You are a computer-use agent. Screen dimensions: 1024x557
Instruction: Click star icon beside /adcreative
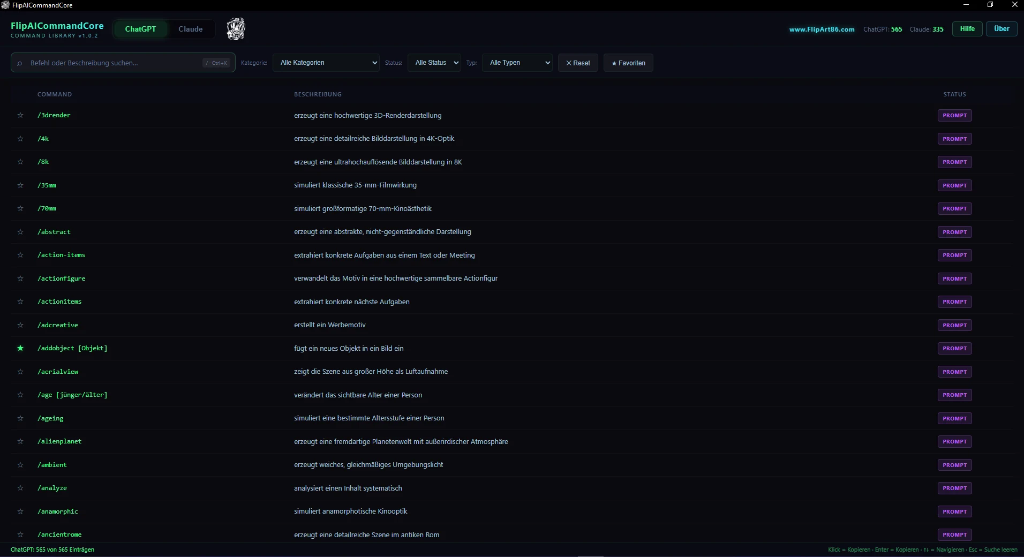[20, 325]
